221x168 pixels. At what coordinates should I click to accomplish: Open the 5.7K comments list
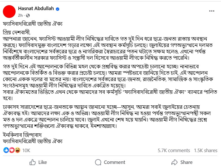tap(174, 150)
